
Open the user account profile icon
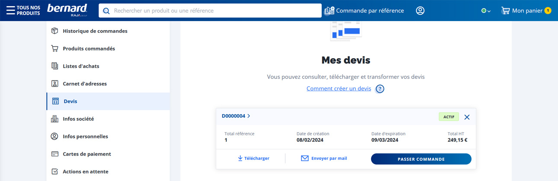[x=420, y=11]
